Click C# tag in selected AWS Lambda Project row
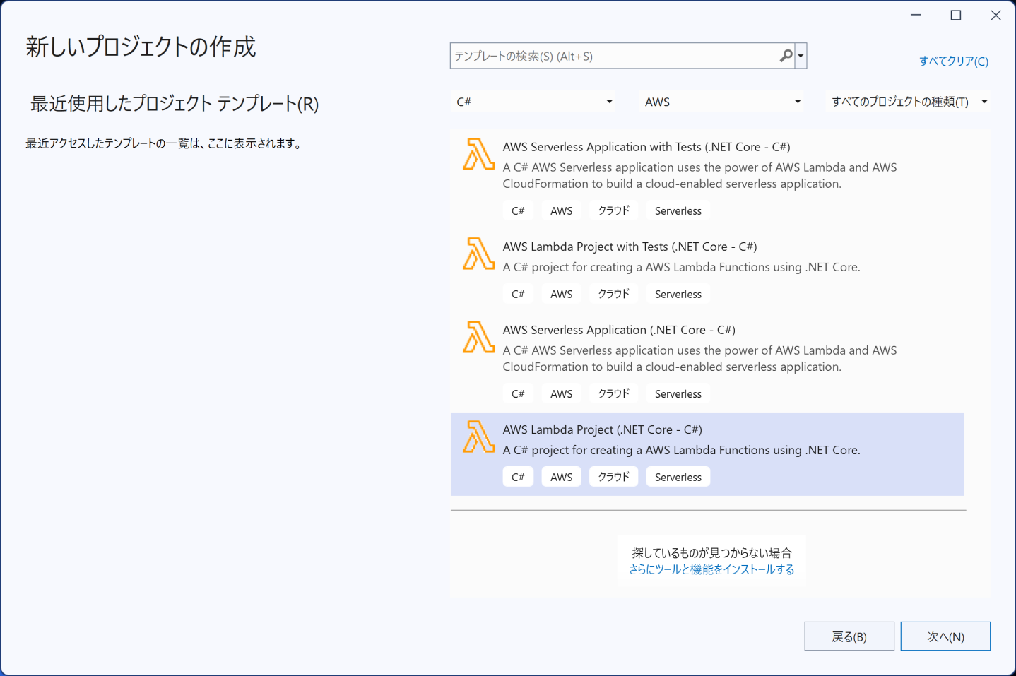Screen dimensions: 1016x676 coord(518,477)
